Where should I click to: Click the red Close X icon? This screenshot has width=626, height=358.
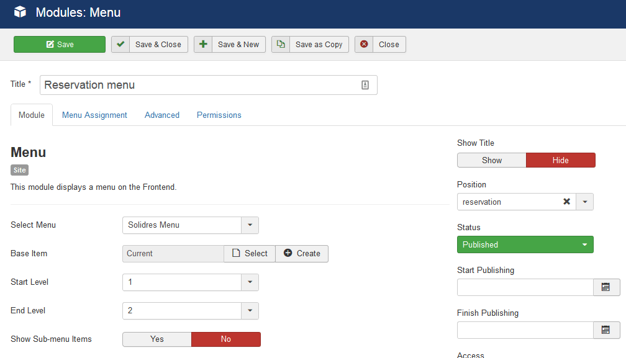[x=364, y=44]
